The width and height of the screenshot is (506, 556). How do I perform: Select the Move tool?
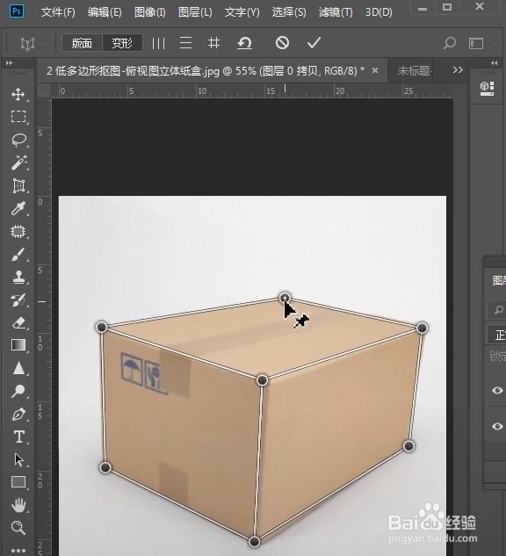(18, 95)
